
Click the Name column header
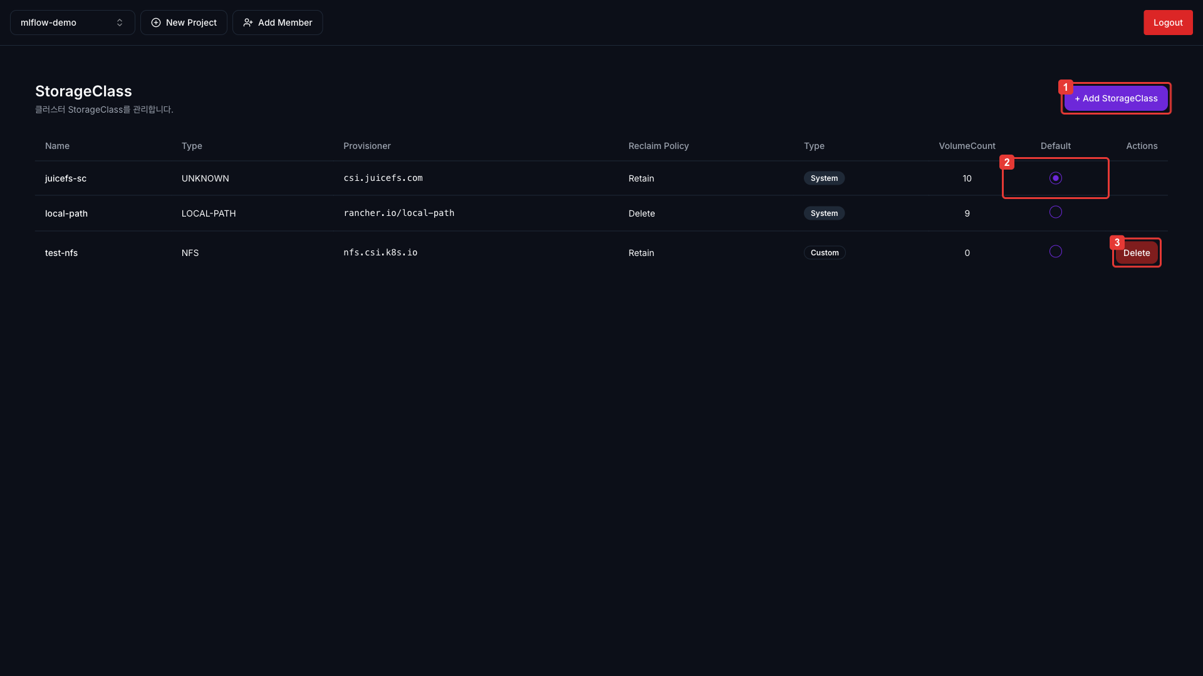57,146
